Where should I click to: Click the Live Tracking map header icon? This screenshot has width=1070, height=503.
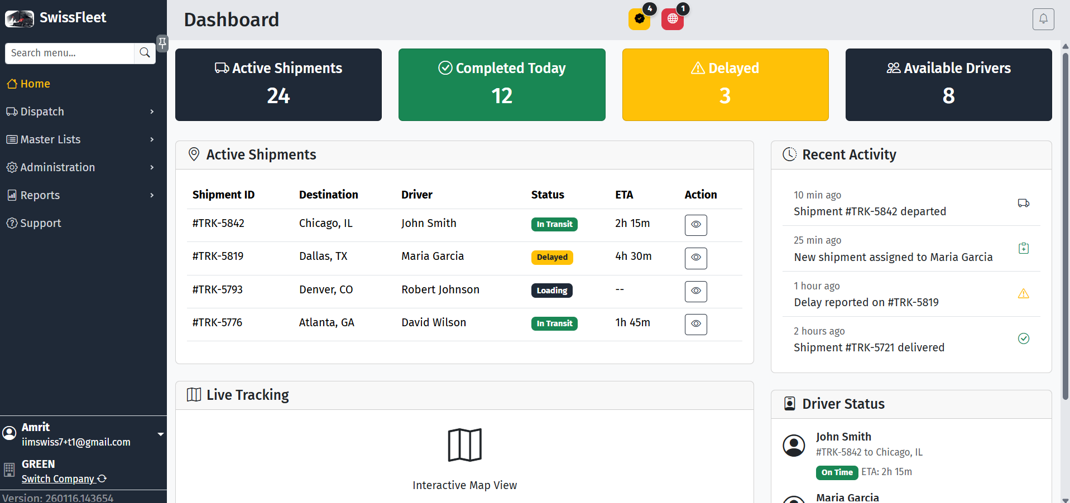194,395
